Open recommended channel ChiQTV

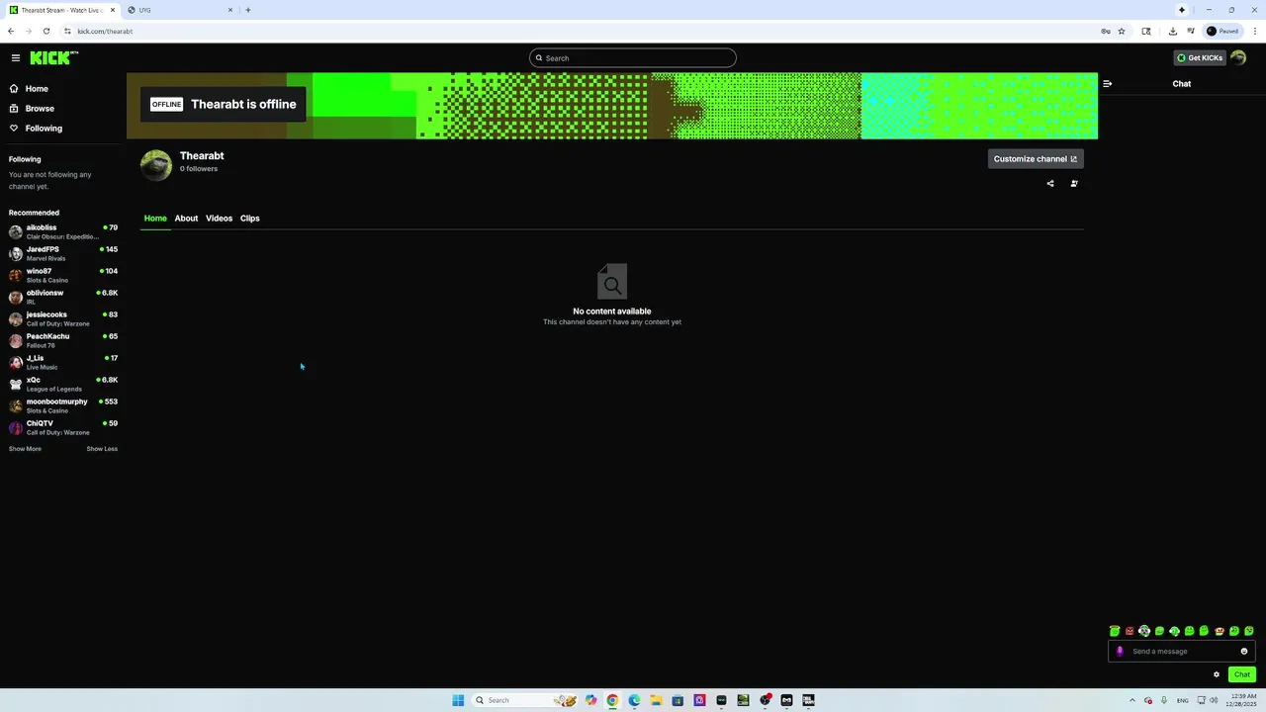(x=63, y=428)
